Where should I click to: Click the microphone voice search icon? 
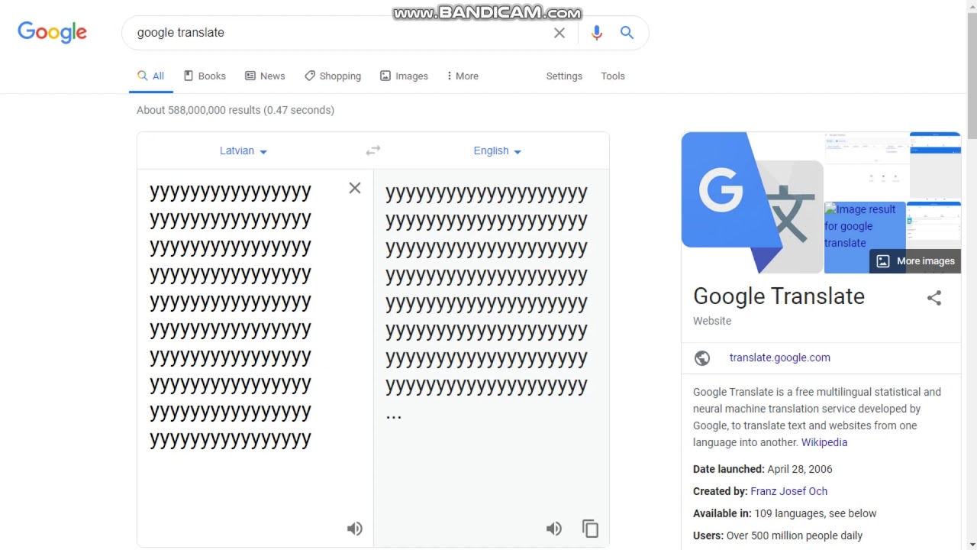596,33
